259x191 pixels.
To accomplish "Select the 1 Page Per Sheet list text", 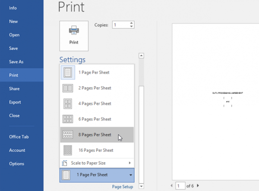I will 94,72.
